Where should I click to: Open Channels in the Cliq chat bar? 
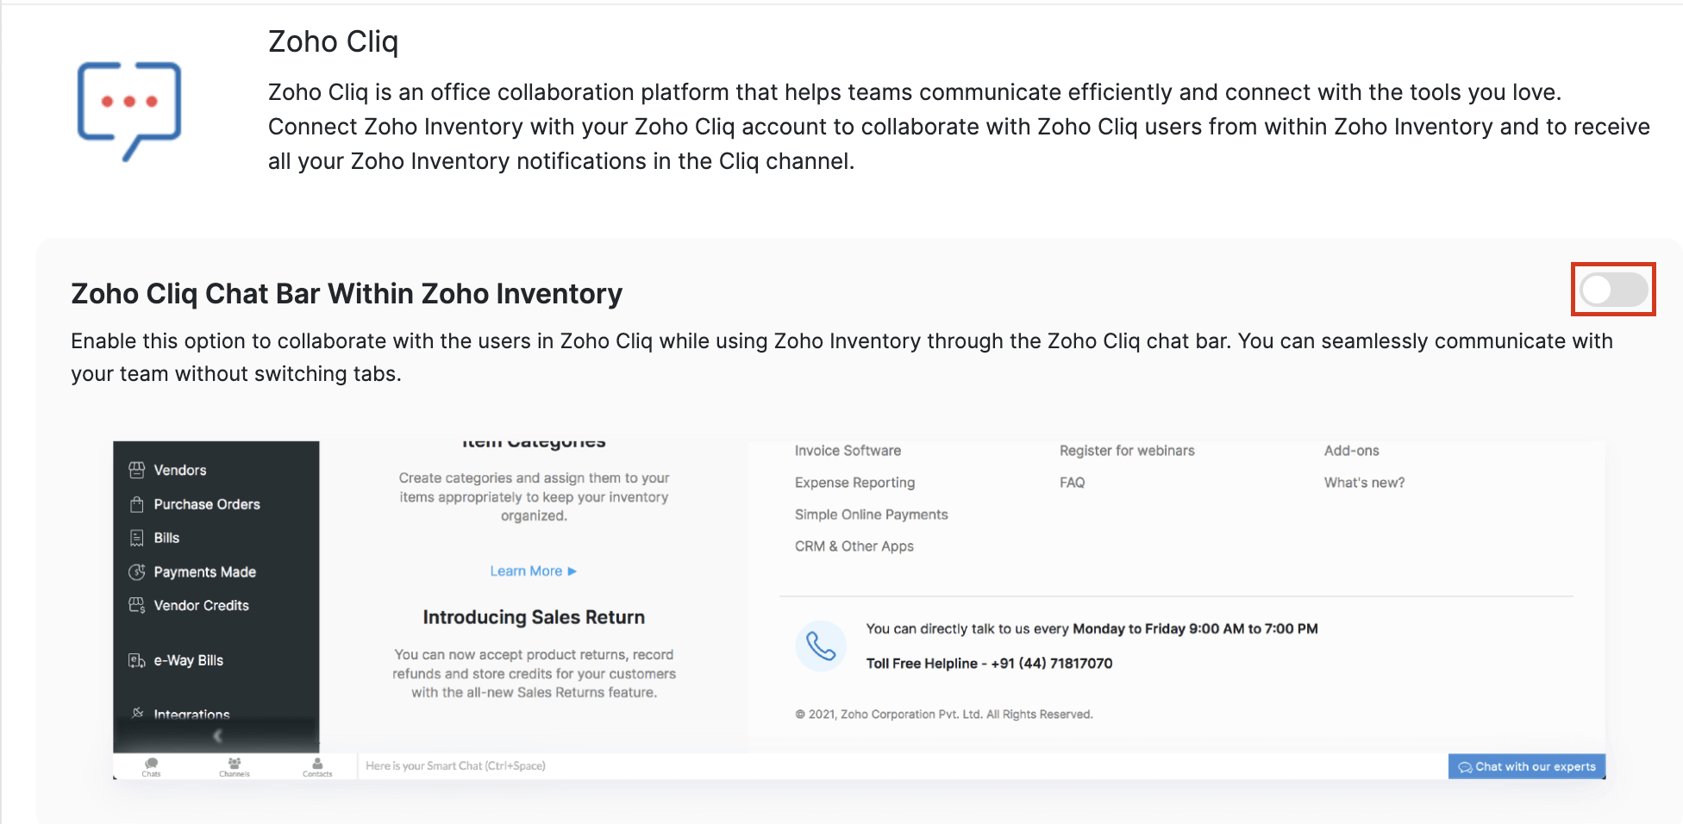tap(235, 766)
